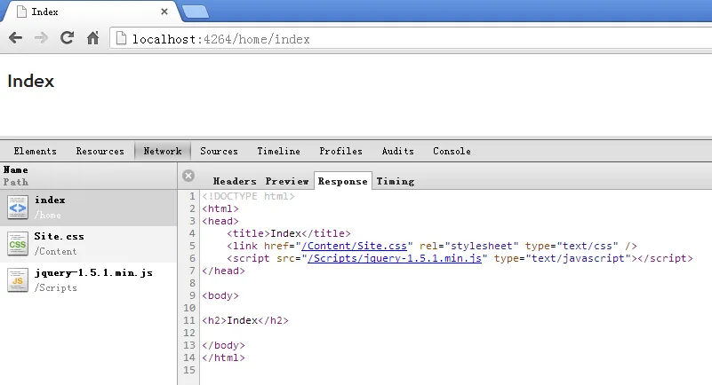Select the Response tab

tap(343, 181)
